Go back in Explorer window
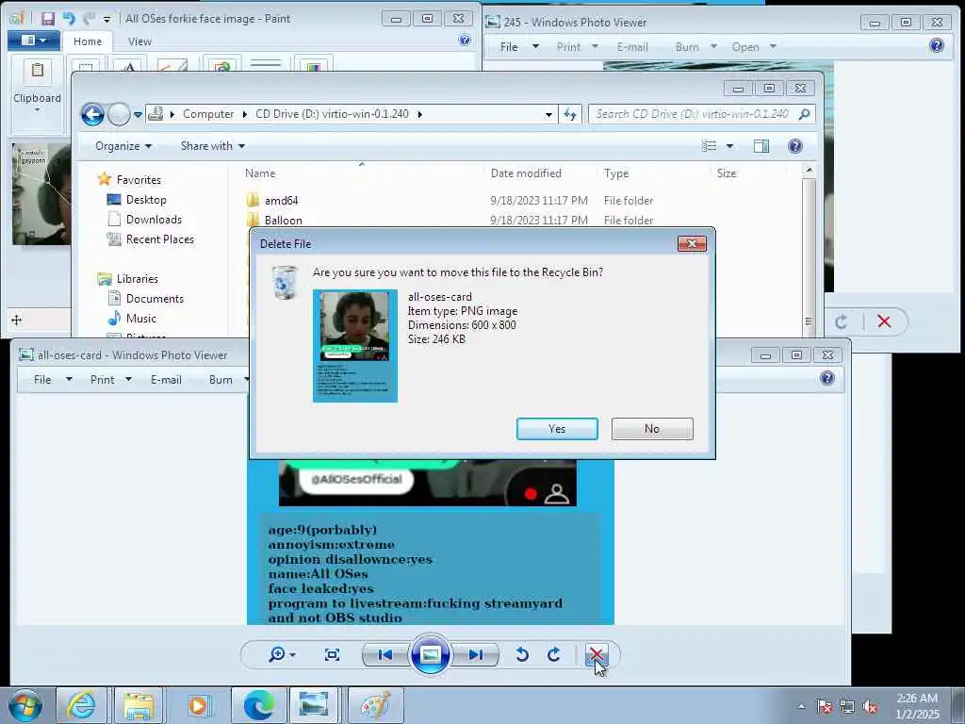 pyautogui.click(x=92, y=114)
